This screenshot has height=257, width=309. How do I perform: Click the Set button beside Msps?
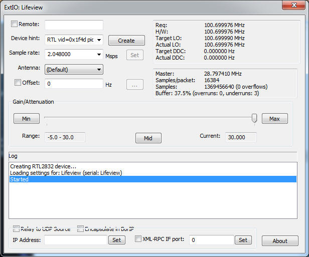point(135,55)
